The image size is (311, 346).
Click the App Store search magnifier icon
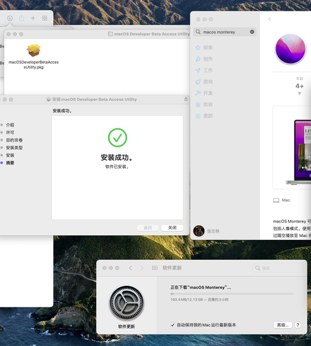pos(198,32)
